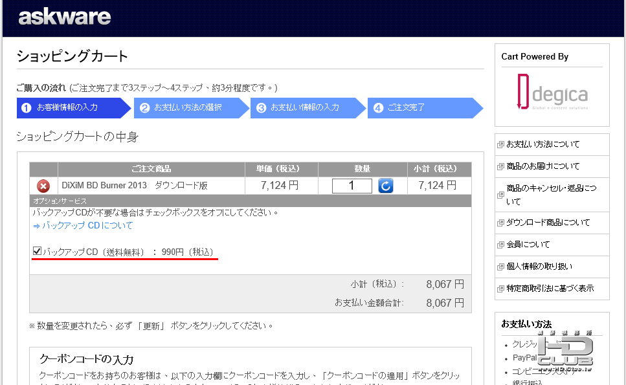Open お支払い方法について sidebar link
The image size is (626, 385).
pyautogui.click(x=543, y=144)
